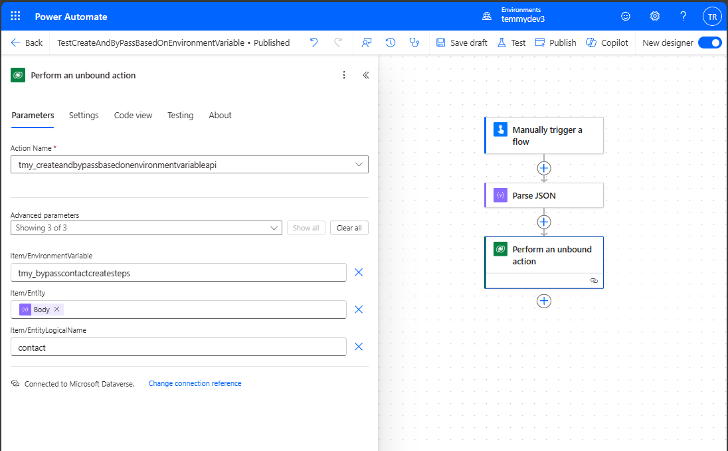The height and width of the screenshot is (451, 728).
Task: Switch to the Parameters tab
Action: 33,115
